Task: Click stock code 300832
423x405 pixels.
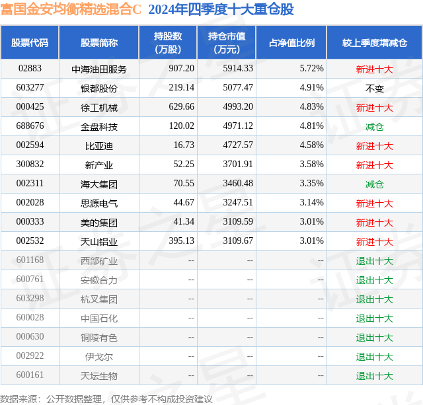Action: [x=30, y=164]
